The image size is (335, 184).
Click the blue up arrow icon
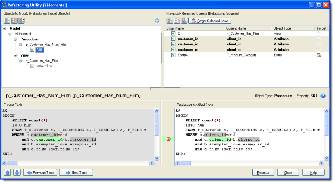(x=8, y=172)
